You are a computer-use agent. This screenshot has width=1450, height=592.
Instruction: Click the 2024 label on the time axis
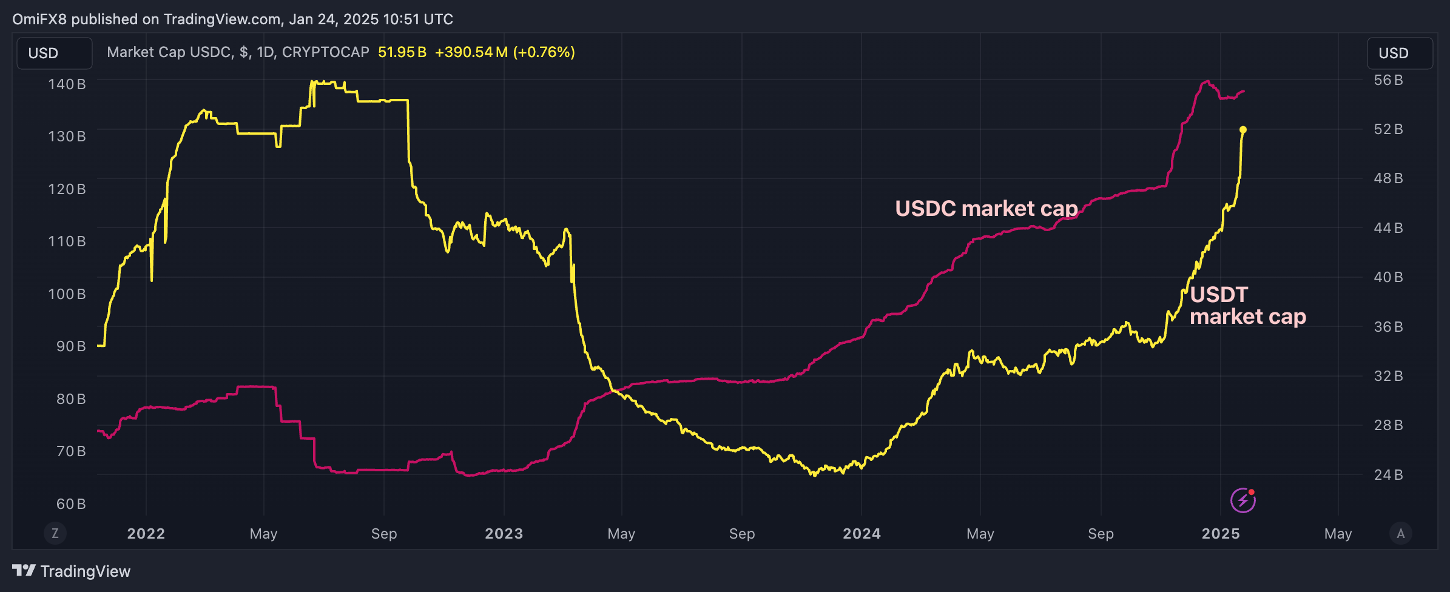click(x=862, y=534)
